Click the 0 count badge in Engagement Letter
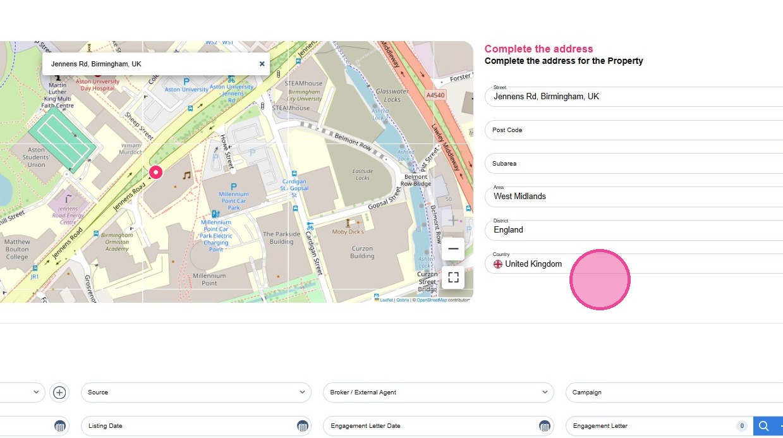 click(742, 426)
